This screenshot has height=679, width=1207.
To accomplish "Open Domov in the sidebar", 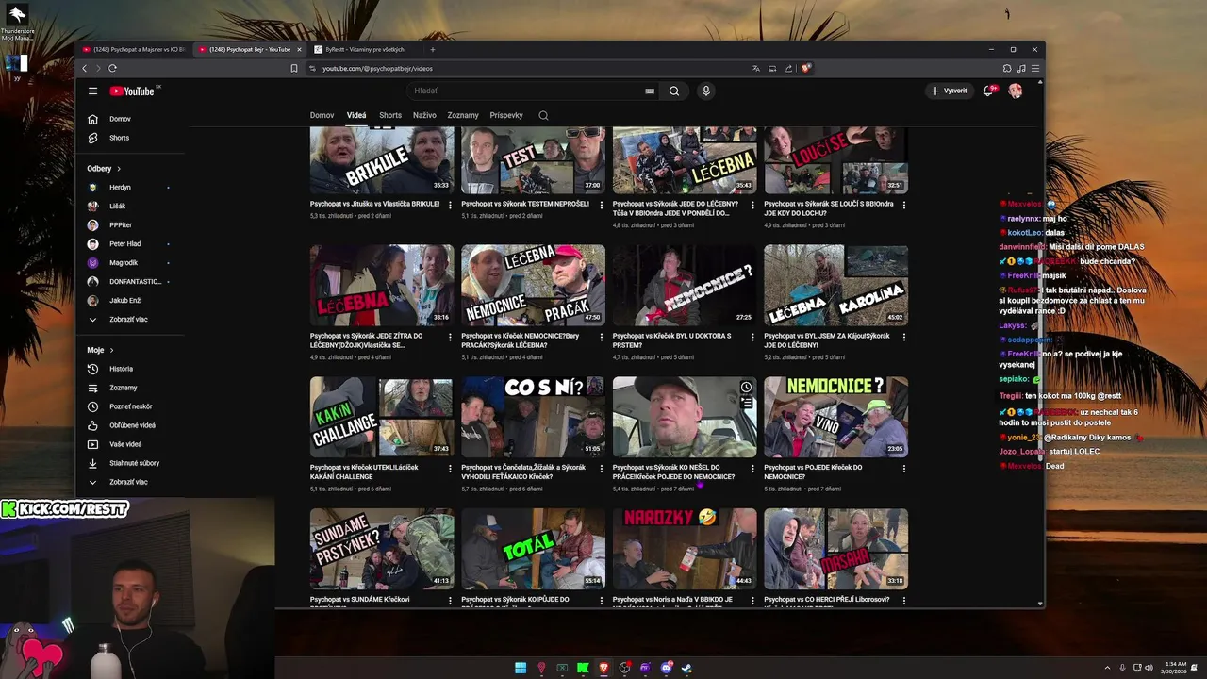I will click(118, 119).
